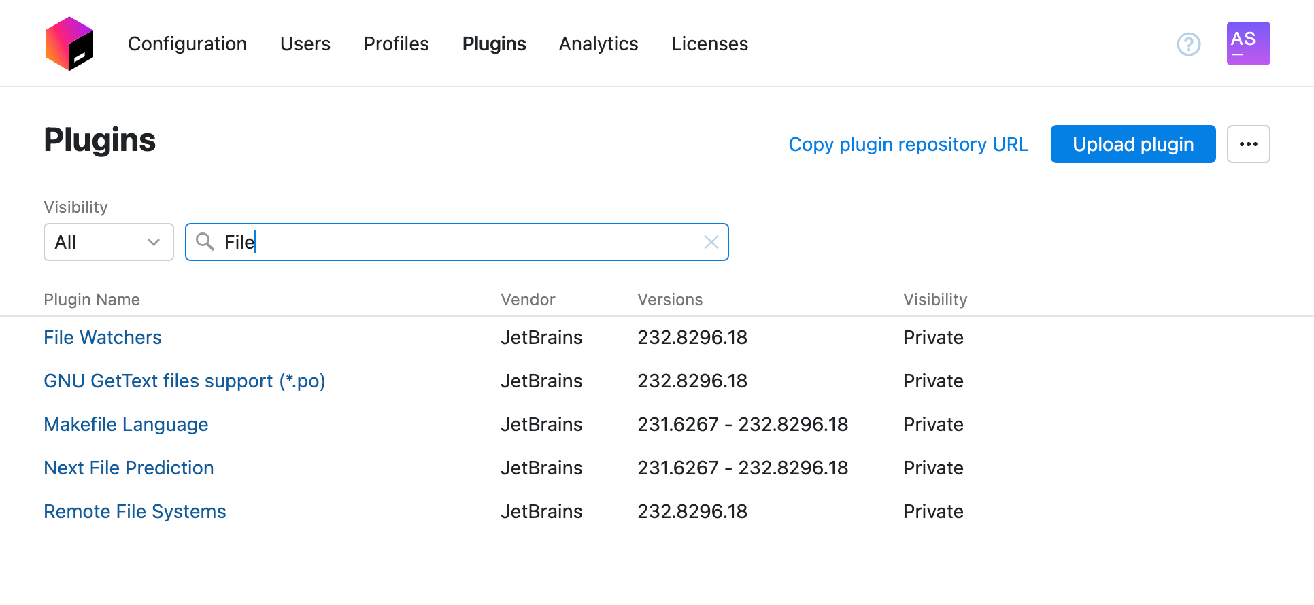Click version range in Makefile Language row
This screenshot has height=605, width=1314.
(743, 425)
